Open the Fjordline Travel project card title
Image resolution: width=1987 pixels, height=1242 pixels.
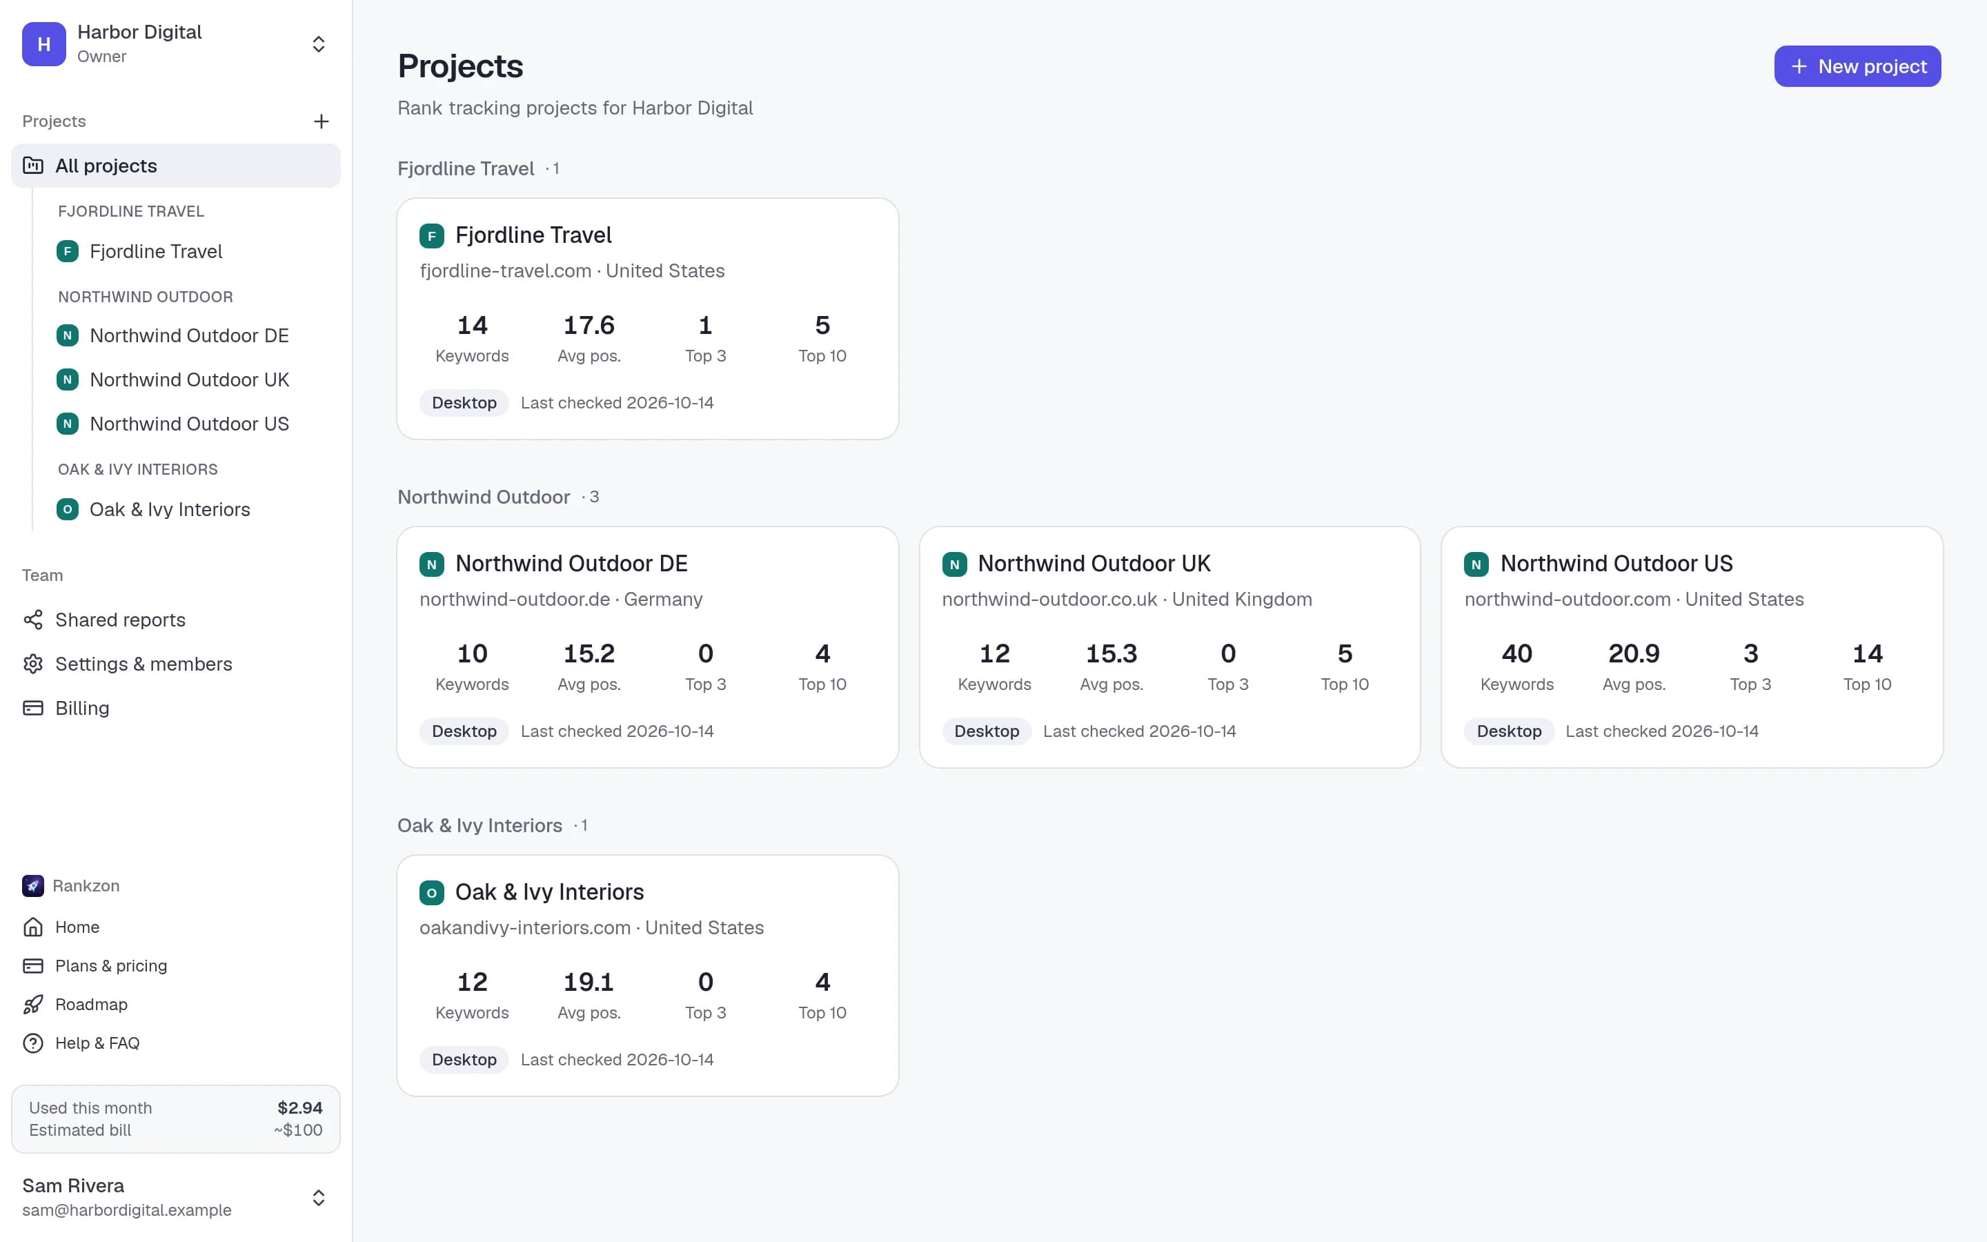tap(534, 235)
